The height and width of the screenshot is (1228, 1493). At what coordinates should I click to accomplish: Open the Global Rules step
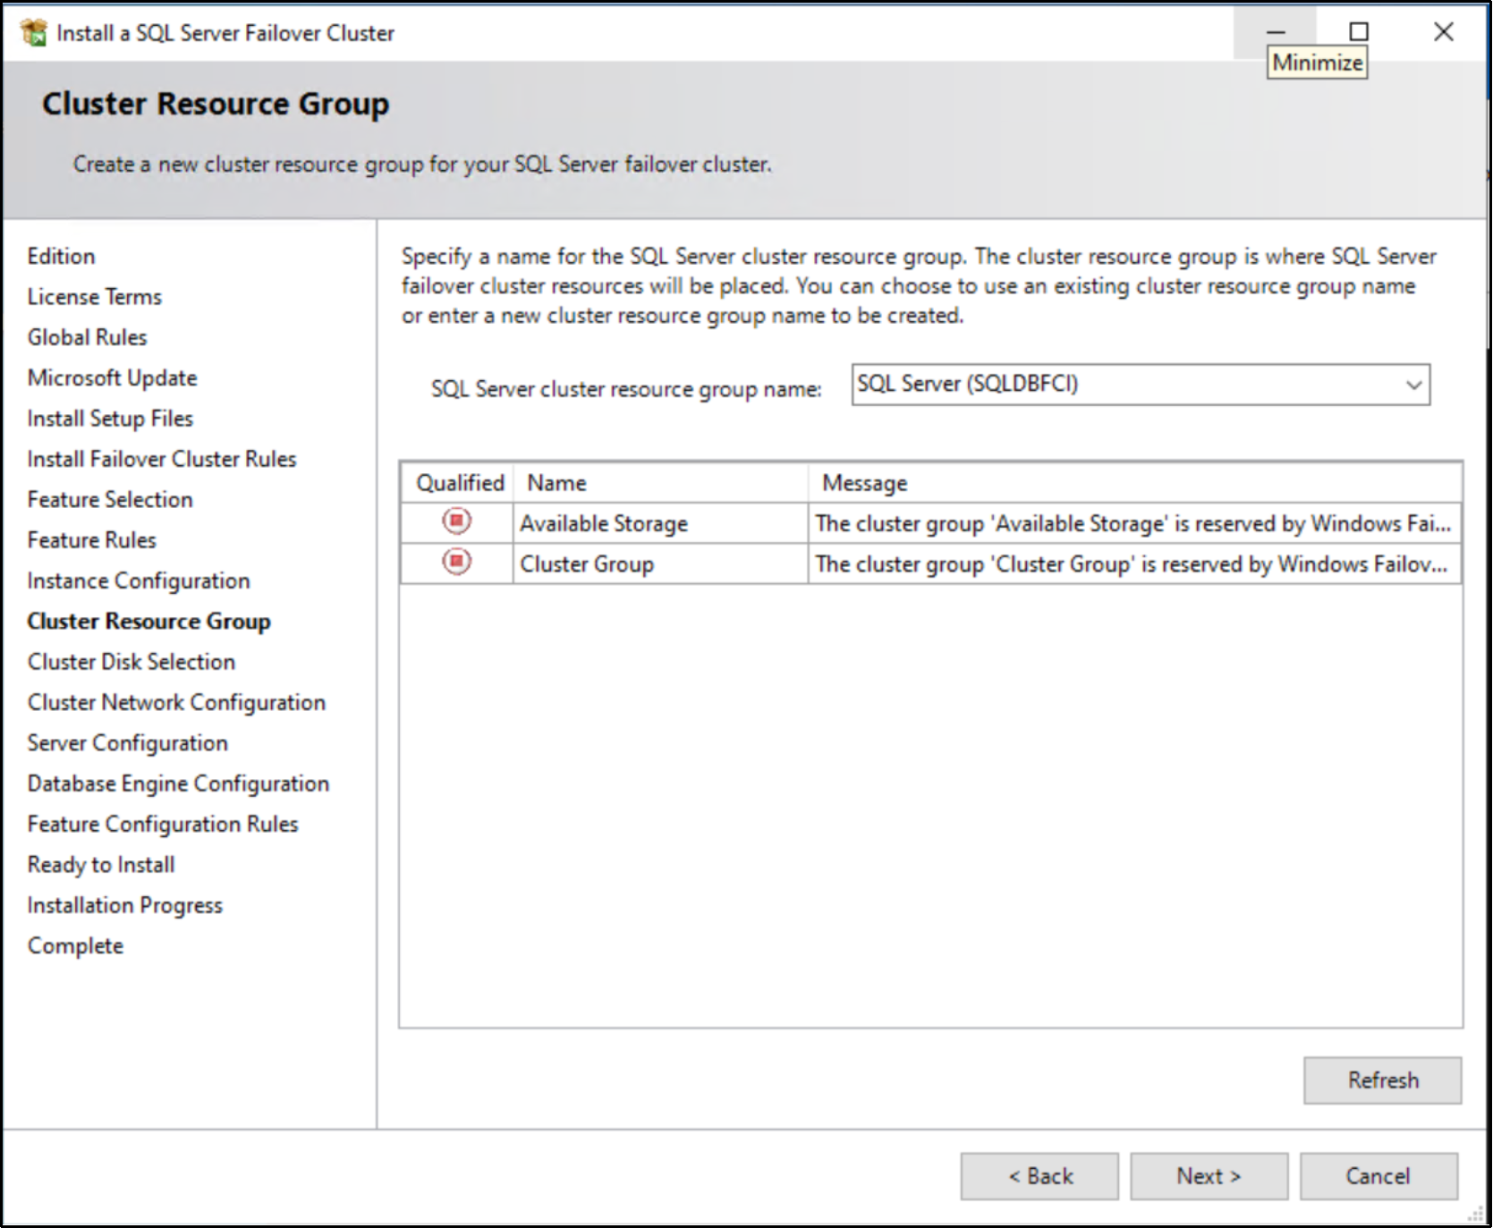pos(87,337)
